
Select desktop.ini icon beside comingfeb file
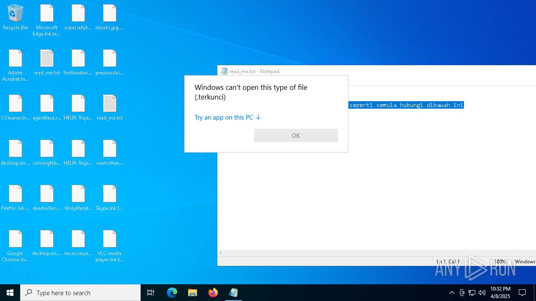tap(15, 153)
